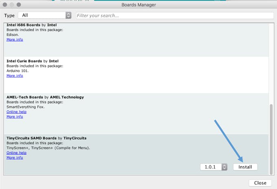Image resolution: width=277 pixels, height=189 pixels.
Task: Open the Type dropdown showing All
Action: pos(45,15)
